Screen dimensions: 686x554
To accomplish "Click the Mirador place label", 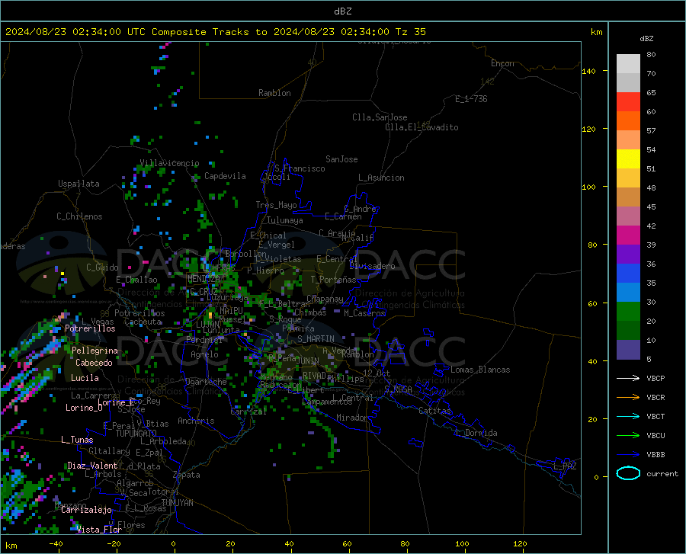I will [x=352, y=418].
